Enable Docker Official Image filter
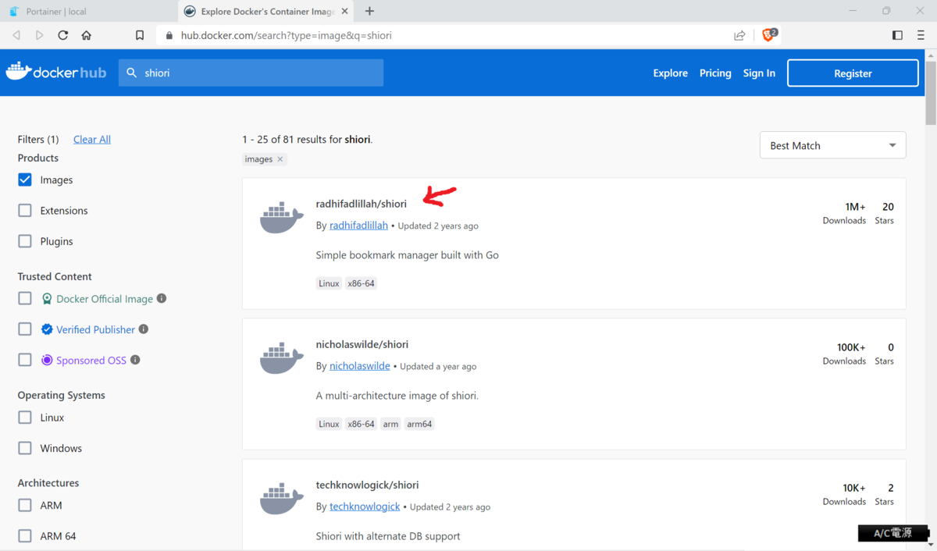937x551 pixels. [x=25, y=298]
